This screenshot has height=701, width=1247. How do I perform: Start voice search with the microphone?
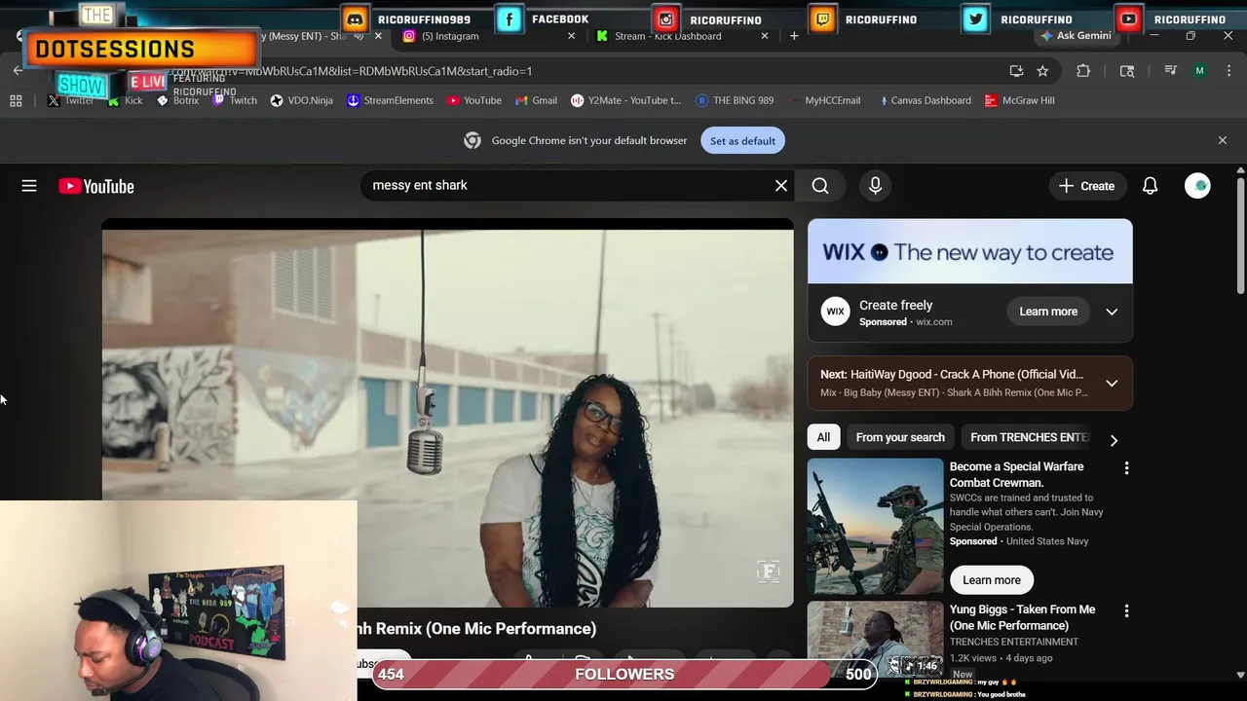tap(875, 186)
